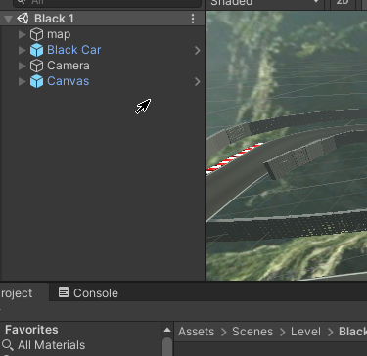The width and height of the screenshot is (367, 356).
Task: Select the Canvas prefab in hierarchy
Action: point(68,81)
